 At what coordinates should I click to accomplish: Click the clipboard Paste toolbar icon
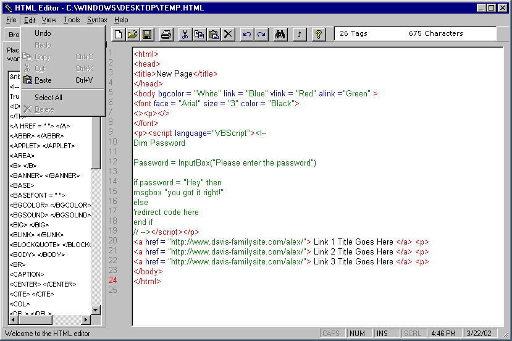[x=214, y=35]
